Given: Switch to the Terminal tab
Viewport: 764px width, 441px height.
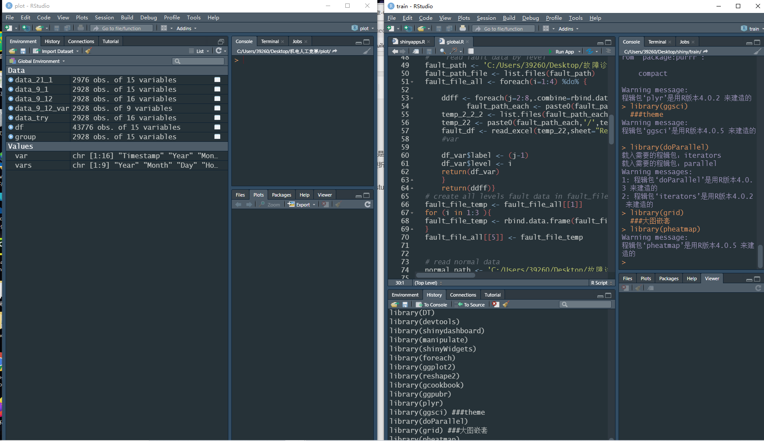Looking at the screenshot, I should tap(269, 41).
